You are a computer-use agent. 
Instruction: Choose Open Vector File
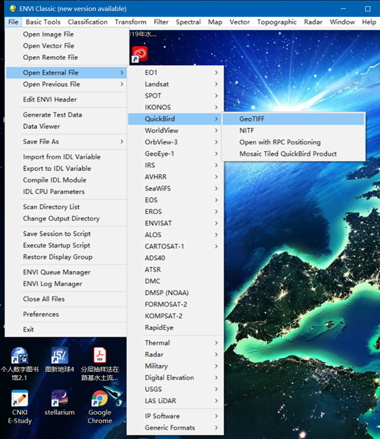pos(67,46)
